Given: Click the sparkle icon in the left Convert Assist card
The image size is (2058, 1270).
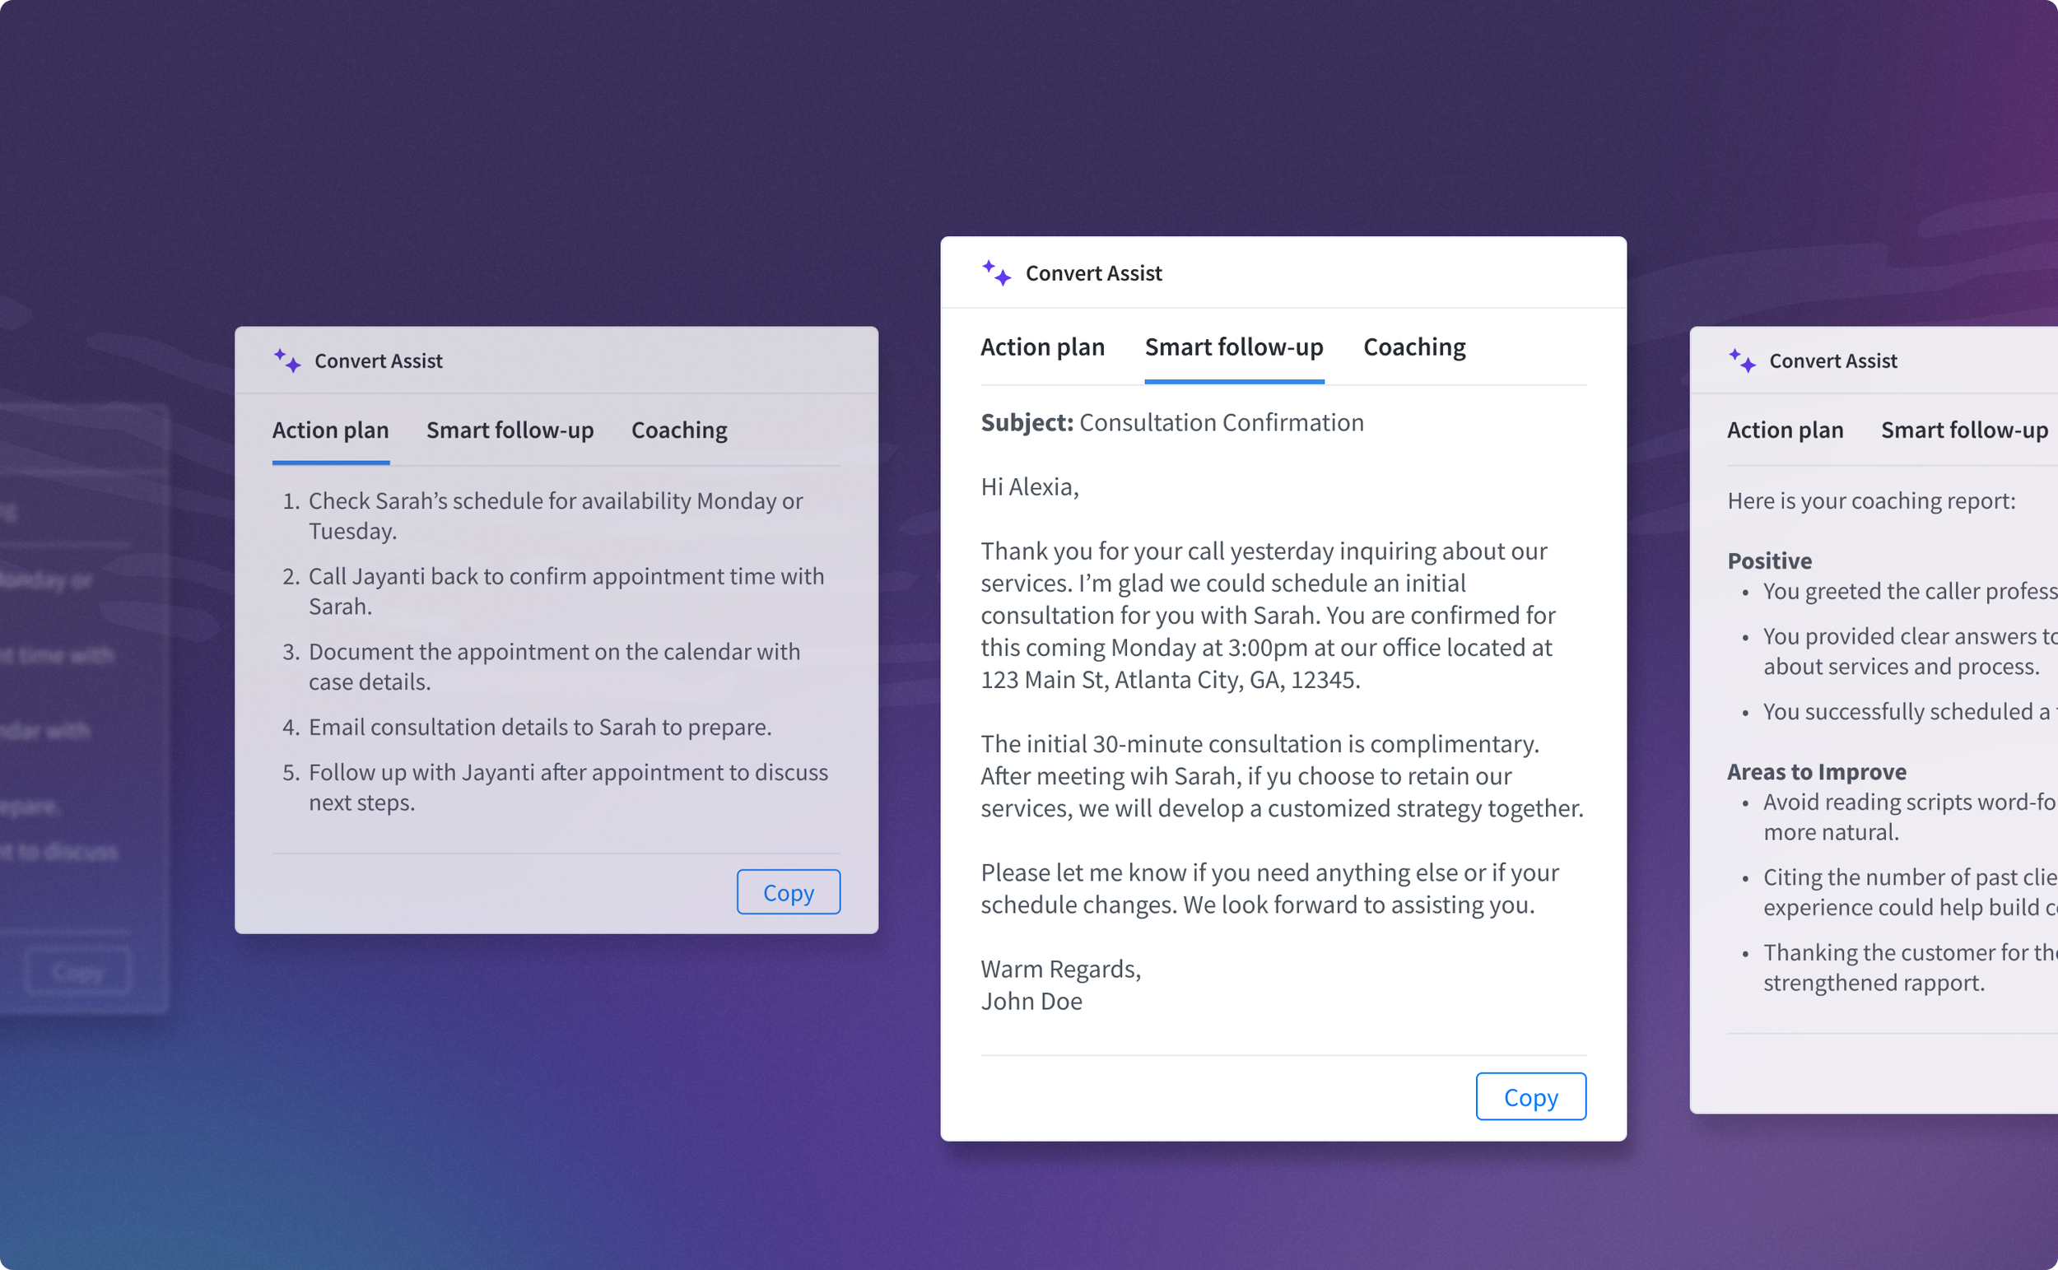Looking at the screenshot, I should (x=287, y=361).
